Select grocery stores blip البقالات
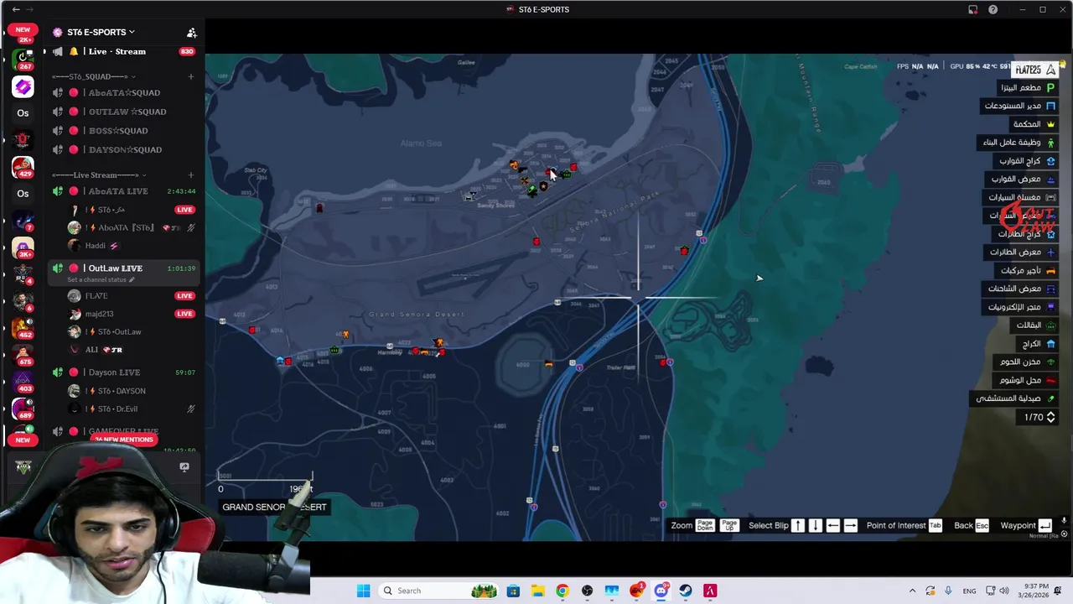The height and width of the screenshot is (604, 1073). click(x=1035, y=325)
